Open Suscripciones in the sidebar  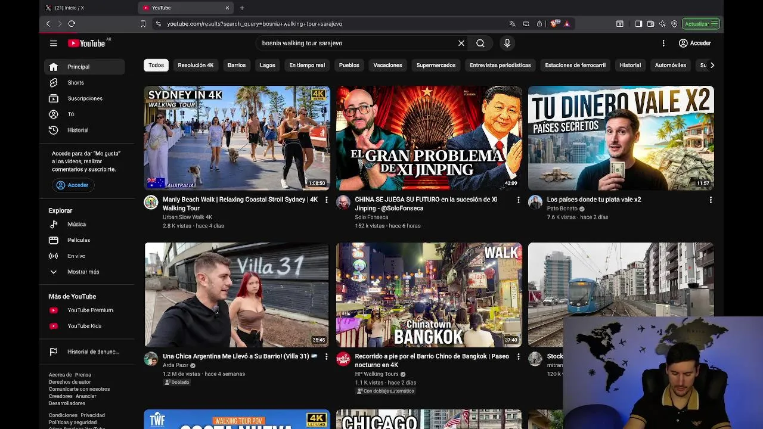point(84,98)
